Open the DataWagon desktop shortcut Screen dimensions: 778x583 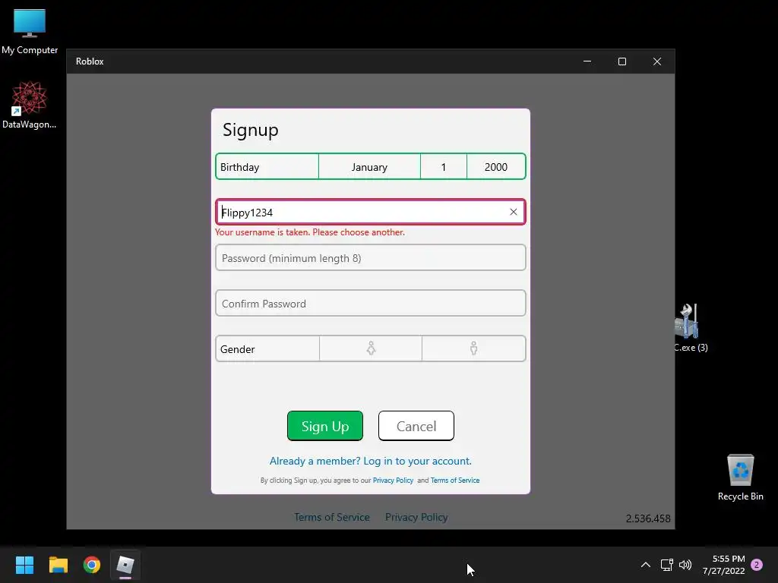pyautogui.click(x=30, y=105)
